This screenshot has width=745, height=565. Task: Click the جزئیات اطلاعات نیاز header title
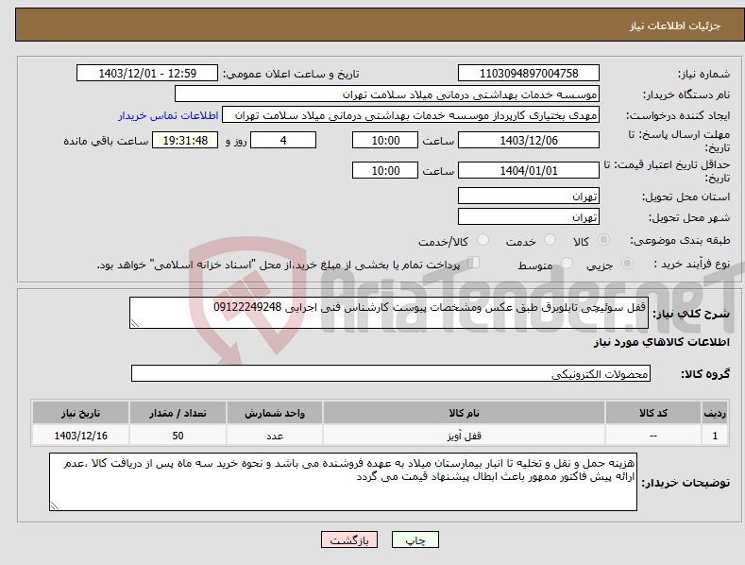[x=675, y=26]
